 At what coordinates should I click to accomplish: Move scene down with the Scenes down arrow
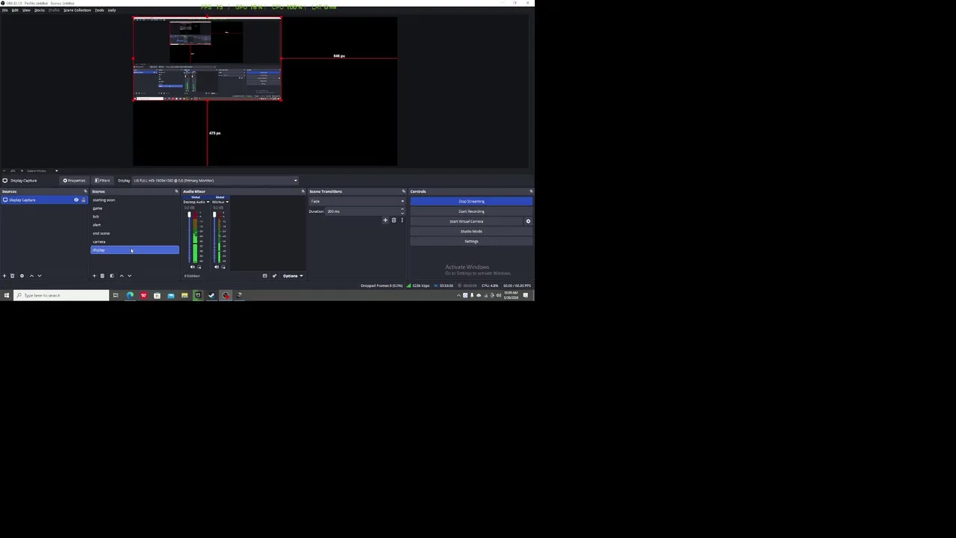(x=130, y=276)
